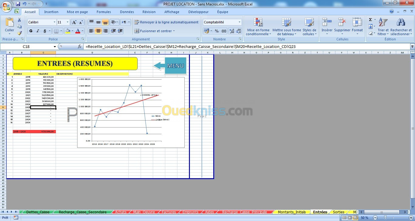The image size is (415, 221).
Task: Toggle italic I formatting
Action: click(x=38, y=31)
